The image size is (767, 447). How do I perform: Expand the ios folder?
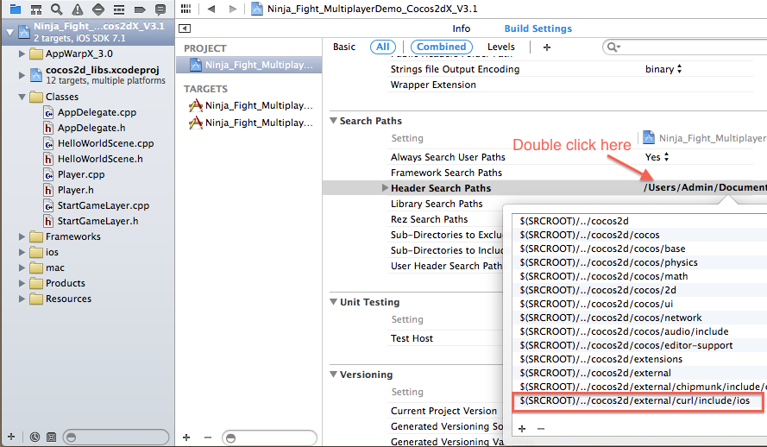pos(22,252)
